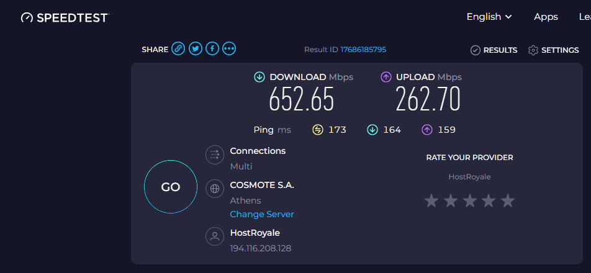Open Result ID 17686185795 link
Viewport: 591px width, 273px height.
(363, 50)
